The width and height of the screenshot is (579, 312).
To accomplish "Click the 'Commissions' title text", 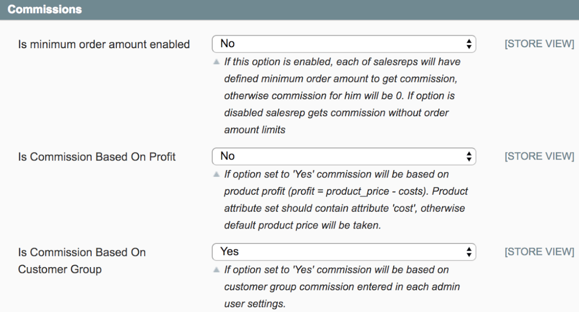I will pyautogui.click(x=44, y=10).
